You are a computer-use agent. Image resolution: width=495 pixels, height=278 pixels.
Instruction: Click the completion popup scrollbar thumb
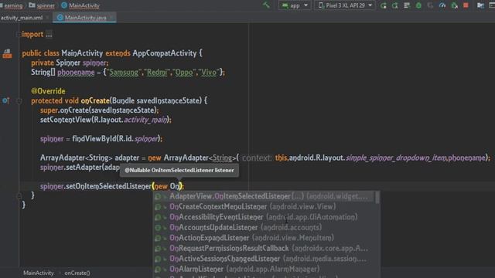point(377,198)
